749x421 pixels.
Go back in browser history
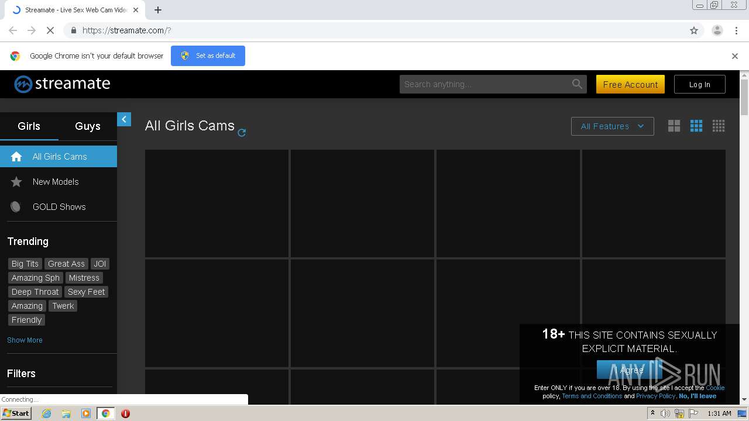pyautogui.click(x=13, y=30)
